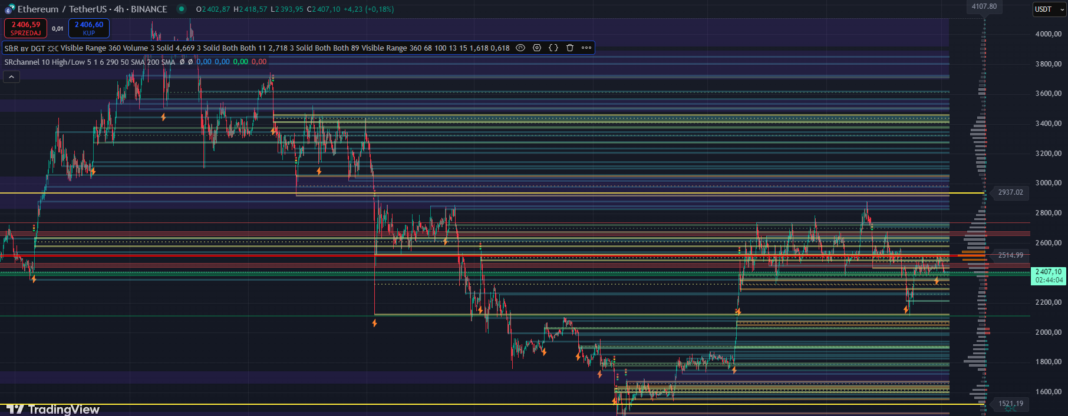This screenshot has width=1068, height=416.
Task: Open source code braces icon for S&R indicator
Action: 553,48
